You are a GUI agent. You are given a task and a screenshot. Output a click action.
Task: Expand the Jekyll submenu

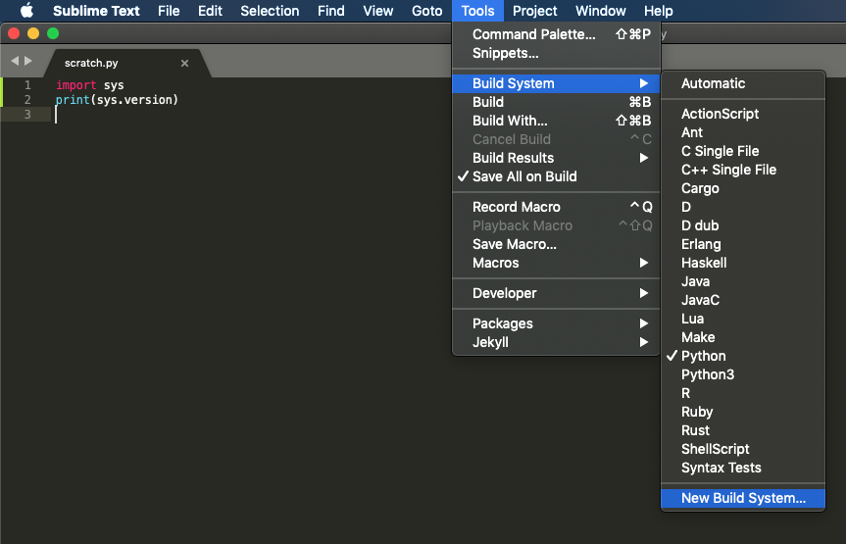coord(556,342)
